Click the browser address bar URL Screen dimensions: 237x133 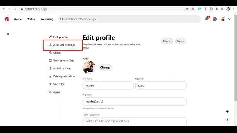click(x=36, y=9)
